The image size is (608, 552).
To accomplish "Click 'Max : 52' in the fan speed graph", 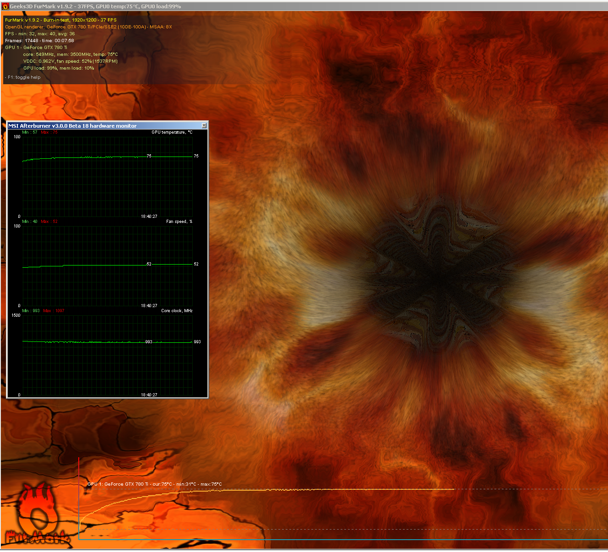I will [x=49, y=222].
